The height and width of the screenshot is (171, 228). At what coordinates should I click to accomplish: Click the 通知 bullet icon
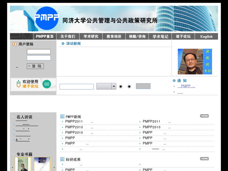(174, 80)
